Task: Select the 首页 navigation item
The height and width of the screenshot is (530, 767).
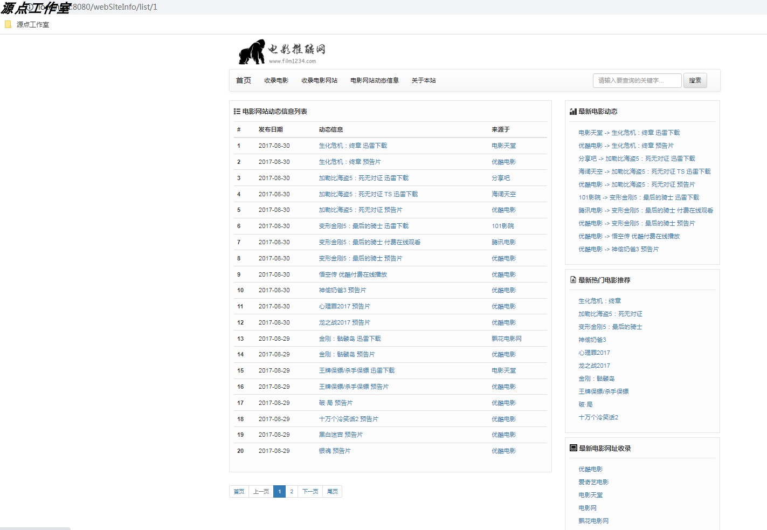Action: pos(243,80)
